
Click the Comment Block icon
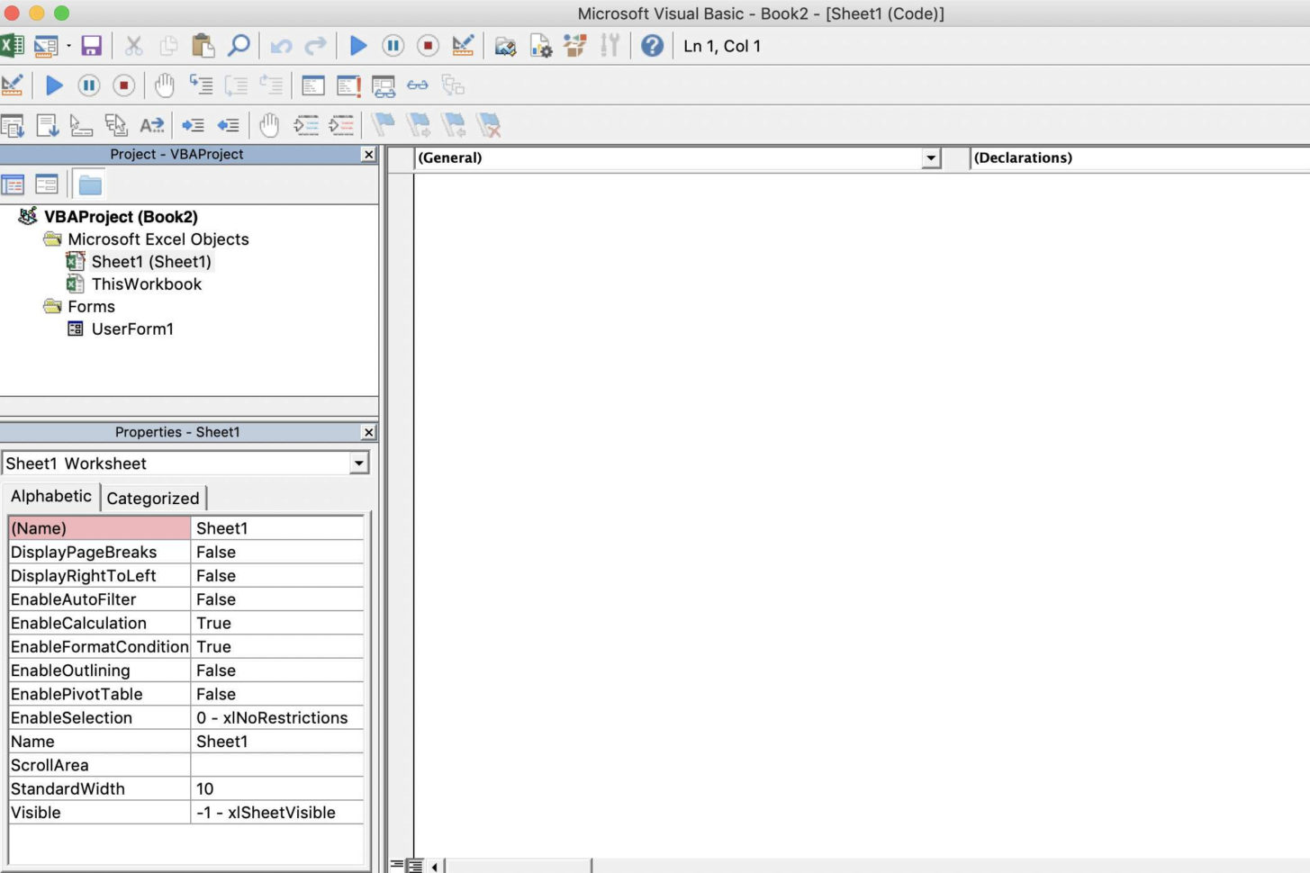pyautogui.click(x=306, y=125)
